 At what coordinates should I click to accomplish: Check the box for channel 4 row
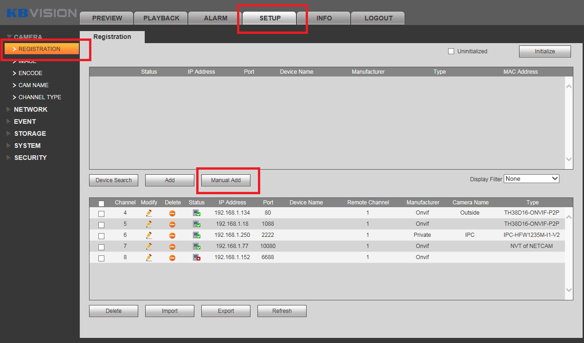[101, 214]
